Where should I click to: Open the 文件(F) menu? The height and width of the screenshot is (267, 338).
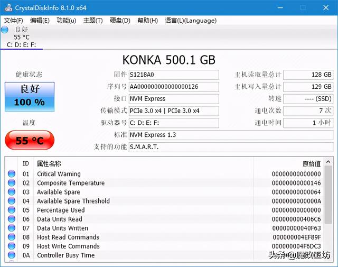coord(13,21)
